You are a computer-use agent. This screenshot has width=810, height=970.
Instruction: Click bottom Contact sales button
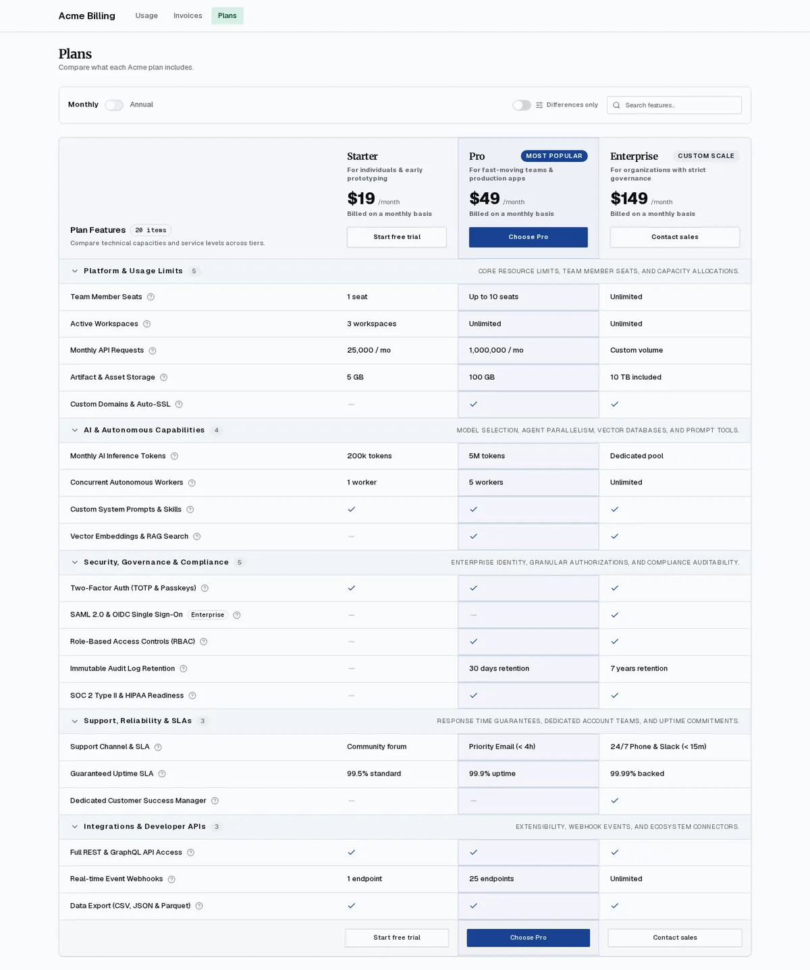coord(675,938)
